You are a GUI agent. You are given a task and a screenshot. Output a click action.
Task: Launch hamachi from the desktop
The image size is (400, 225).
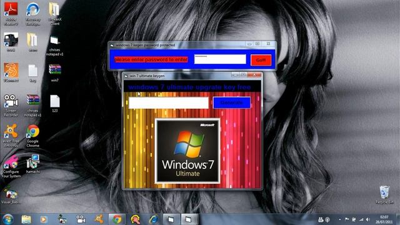(33, 164)
